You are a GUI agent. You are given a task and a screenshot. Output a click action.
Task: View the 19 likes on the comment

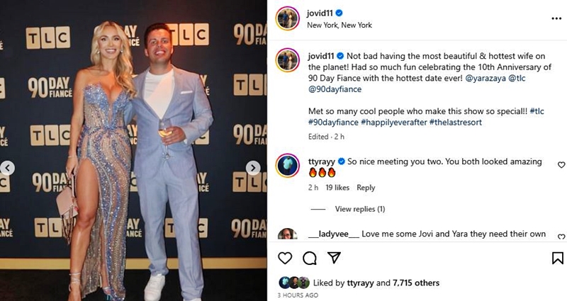(337, 188)
